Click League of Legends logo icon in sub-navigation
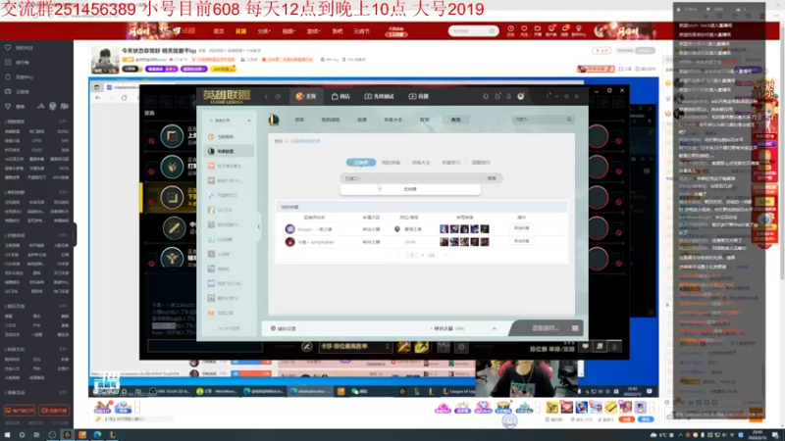This screenshot has width=785, height=441. coord(274,120)
